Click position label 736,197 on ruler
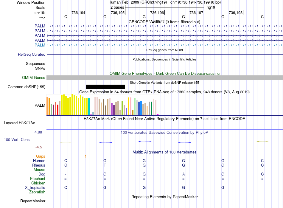The image size is (283, 208). tap(196, 13)
